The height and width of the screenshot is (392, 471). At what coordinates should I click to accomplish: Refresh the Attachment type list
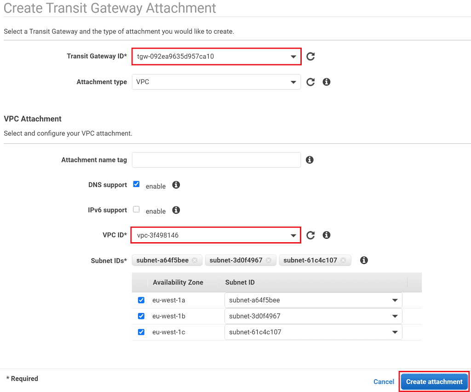310,82
